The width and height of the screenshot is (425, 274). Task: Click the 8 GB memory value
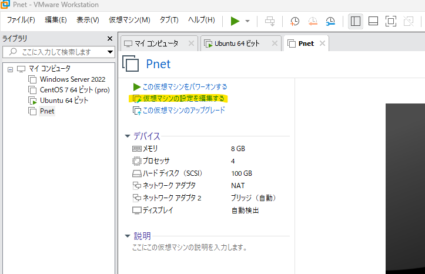238,149
